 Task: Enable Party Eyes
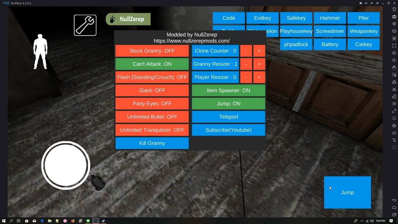point(152,104)
